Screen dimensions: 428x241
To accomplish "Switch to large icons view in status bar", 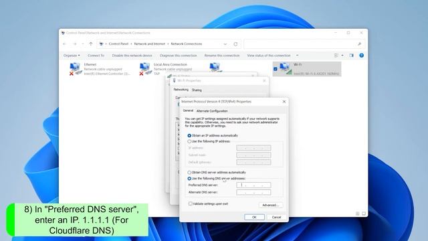I will pos(364,214).
